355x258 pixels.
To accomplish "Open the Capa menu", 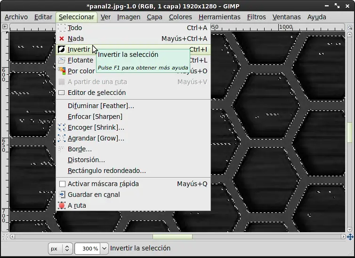I will pyautogui.click(x=154, y=17).
